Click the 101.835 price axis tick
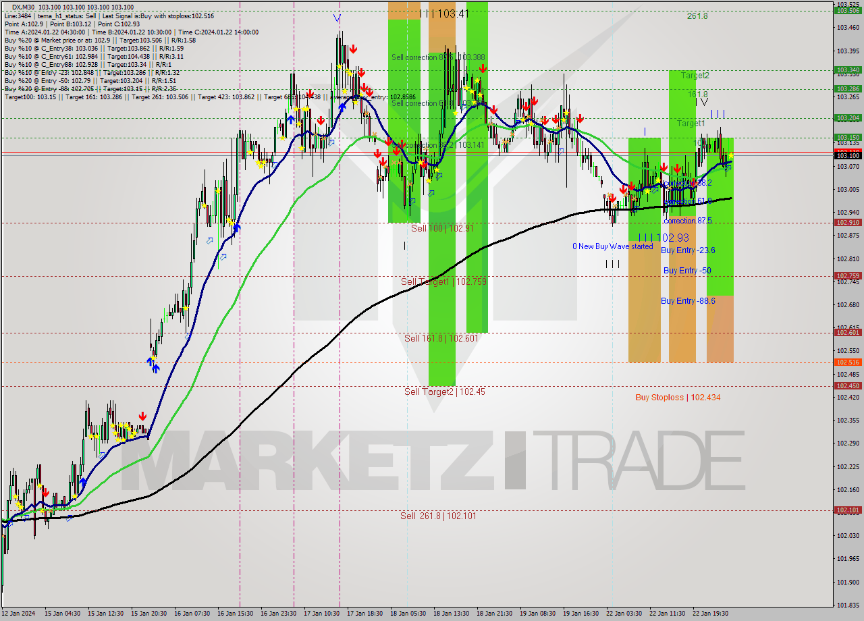Image resolution: width=864 pixels, height=621 pixels. tap(848, 605)
